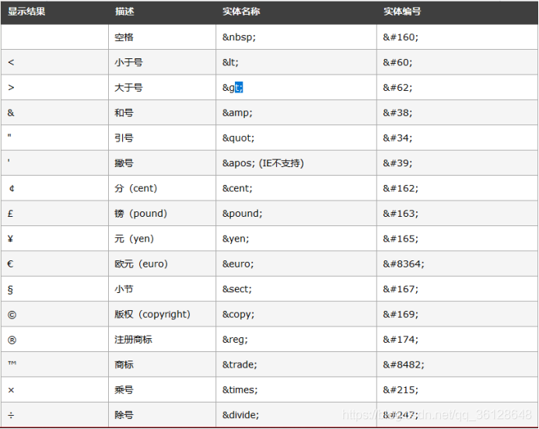Click the &#34; entity number

pyautogui.click(x=397, y=138)
